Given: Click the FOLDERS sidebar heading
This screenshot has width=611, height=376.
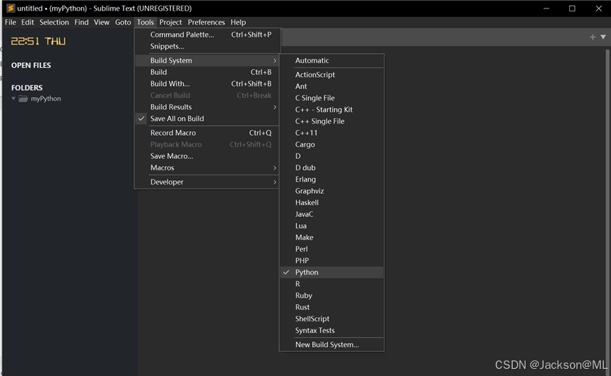Looking at the screenshot, I should [27, 88].
